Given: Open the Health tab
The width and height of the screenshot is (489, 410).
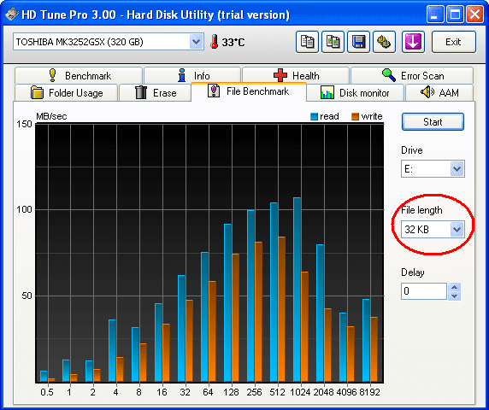Looking at the screenshot, I should pos(296,75).
